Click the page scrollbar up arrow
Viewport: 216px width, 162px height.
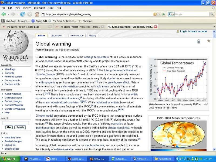[214, 31]
